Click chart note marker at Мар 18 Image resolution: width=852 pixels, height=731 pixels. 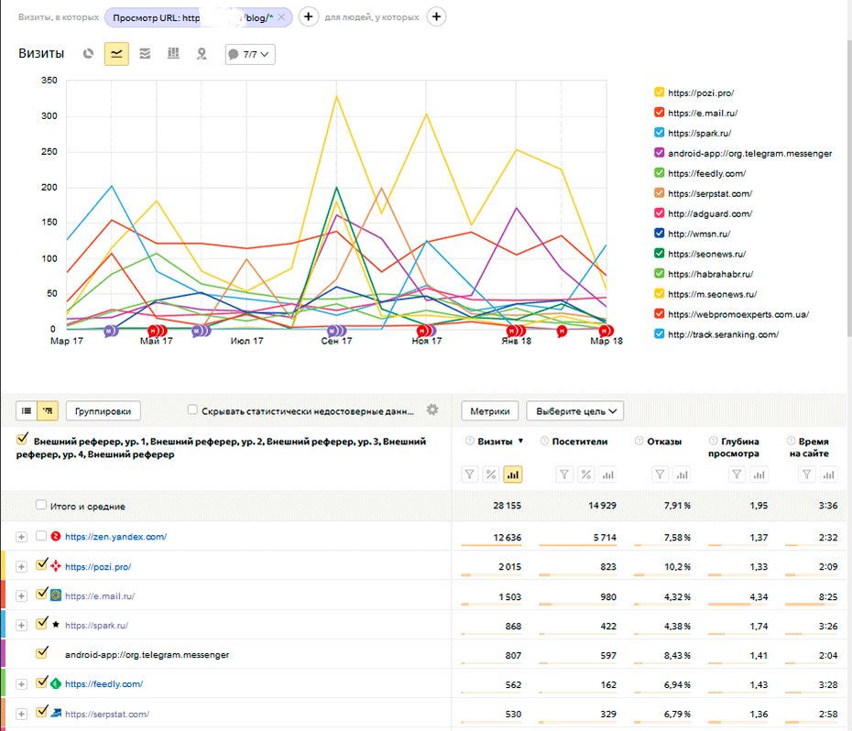coord(606,330)
